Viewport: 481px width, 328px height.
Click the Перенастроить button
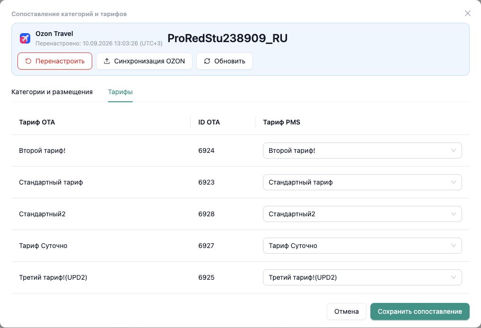click(x=55, y=61)
